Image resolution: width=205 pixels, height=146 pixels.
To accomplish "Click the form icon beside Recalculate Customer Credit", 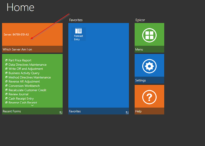I will [6, 90].
